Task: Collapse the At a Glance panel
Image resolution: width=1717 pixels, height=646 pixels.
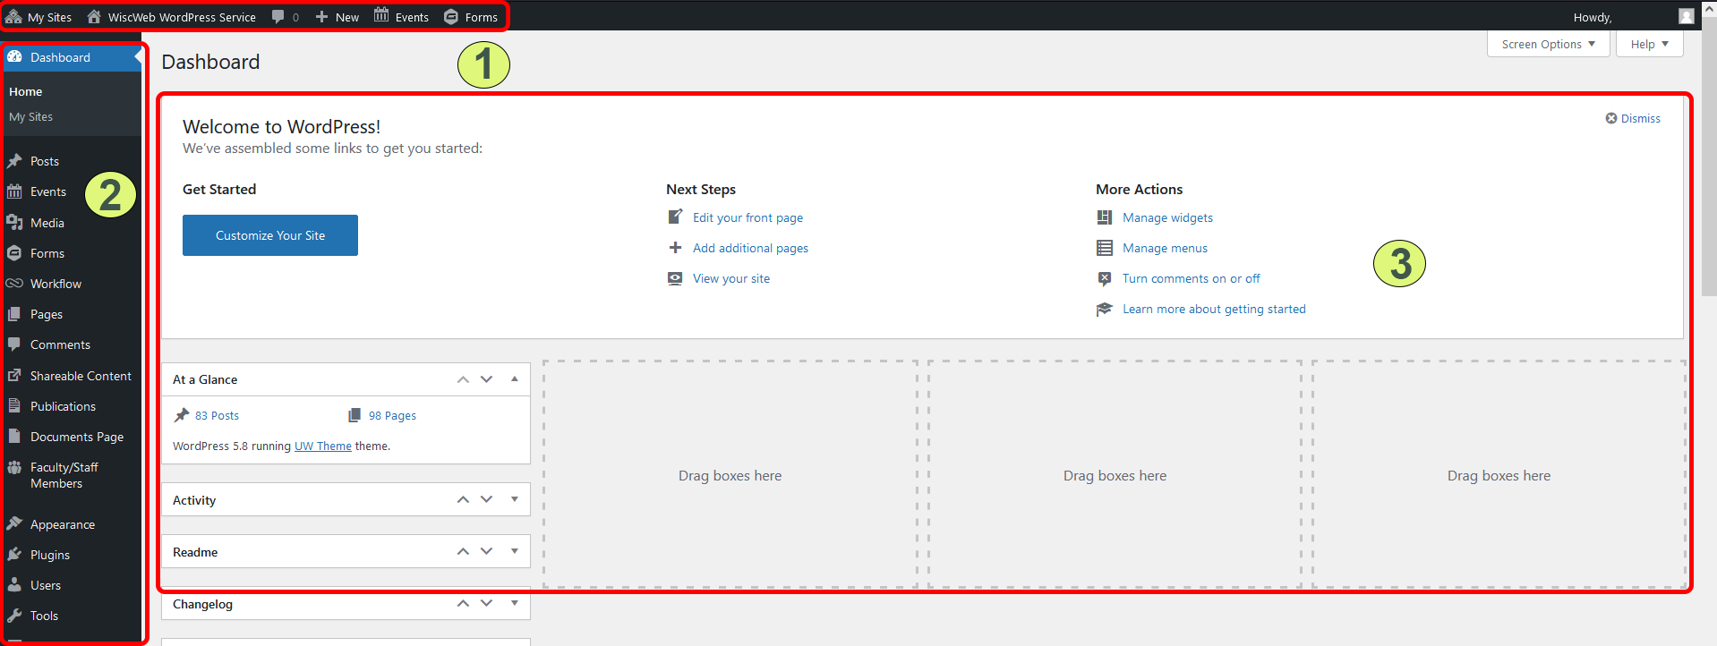Action: point(515,379)
